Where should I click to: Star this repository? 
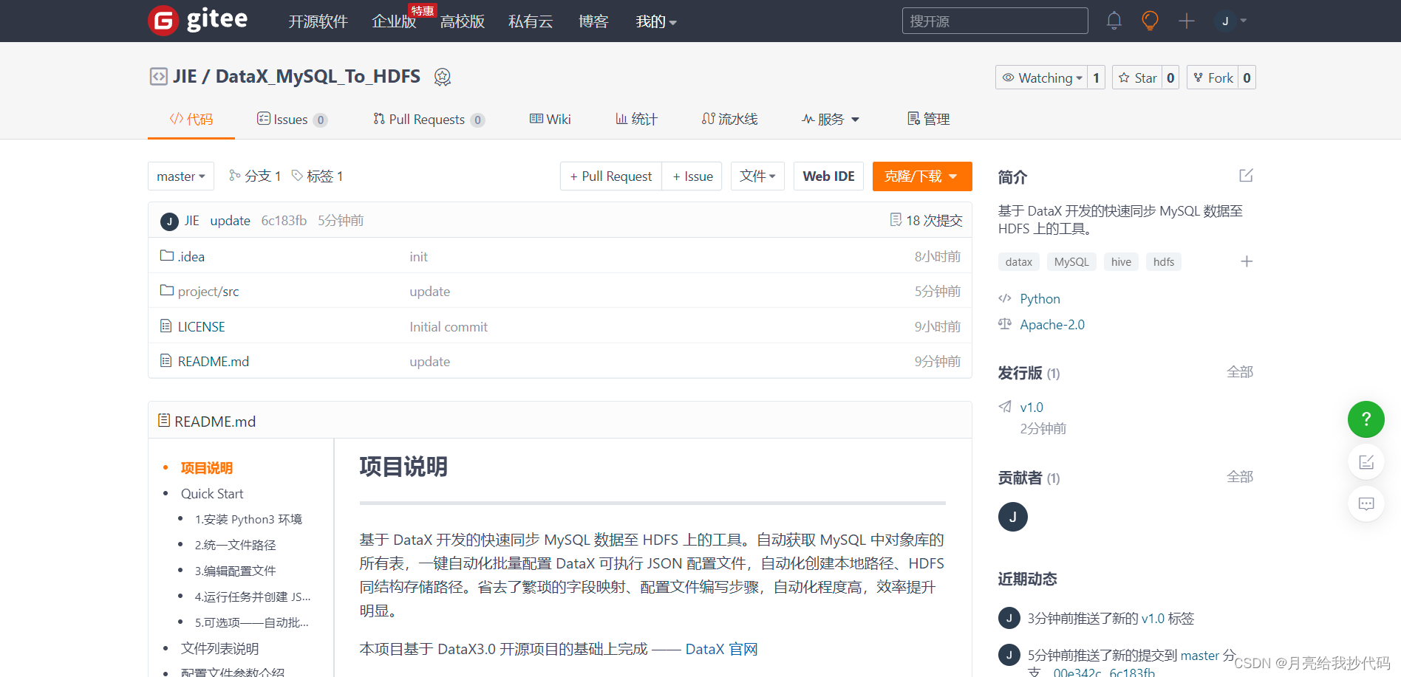point(1137,78)
